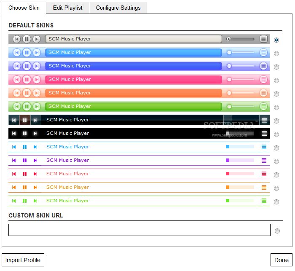Click playlist icon on black skin
This screenshot has height=271, width=295.
pyautogui.click(x=264, y=134)
